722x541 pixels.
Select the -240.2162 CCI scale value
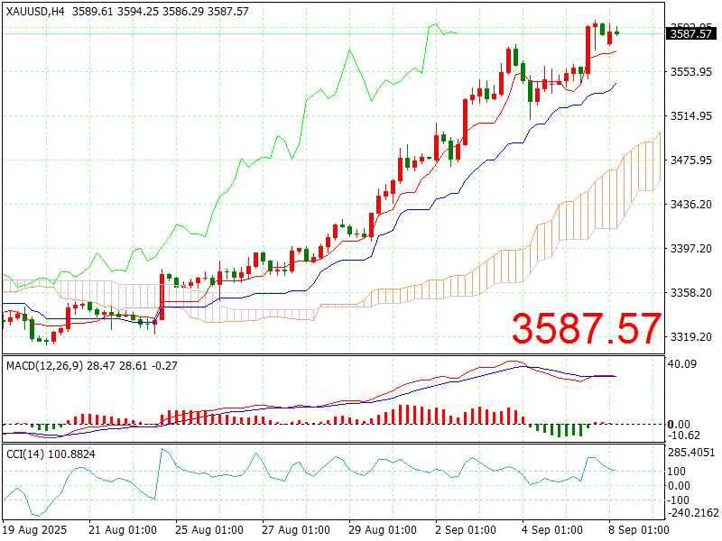point(693,512)
